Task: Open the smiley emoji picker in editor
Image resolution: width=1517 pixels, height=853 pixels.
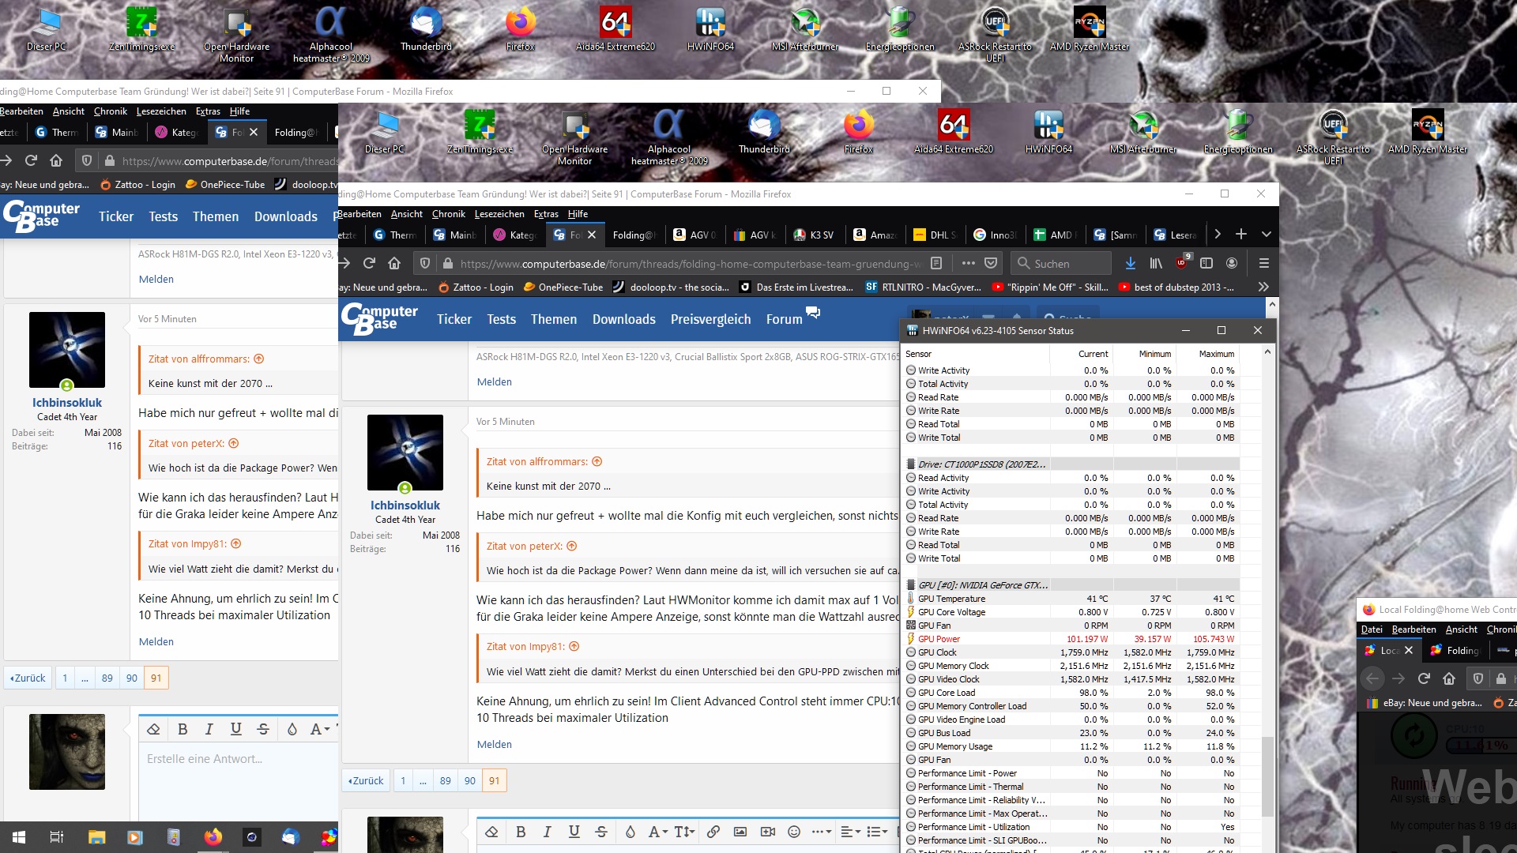Action: coord(794,832)
